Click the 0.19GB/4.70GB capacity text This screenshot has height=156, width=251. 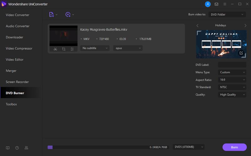[x=158, y=147]
